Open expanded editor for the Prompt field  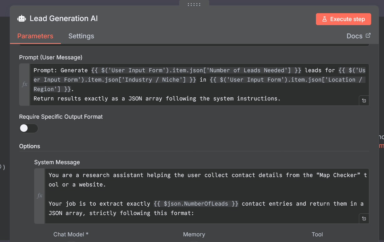point(364,101)
